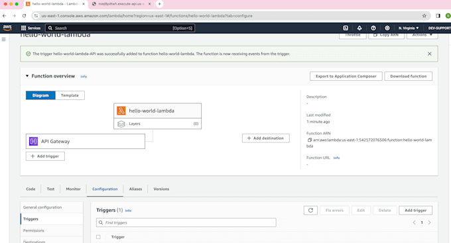Click Add destination button
The image size is (451, 243).
click(x=266, y=138)
